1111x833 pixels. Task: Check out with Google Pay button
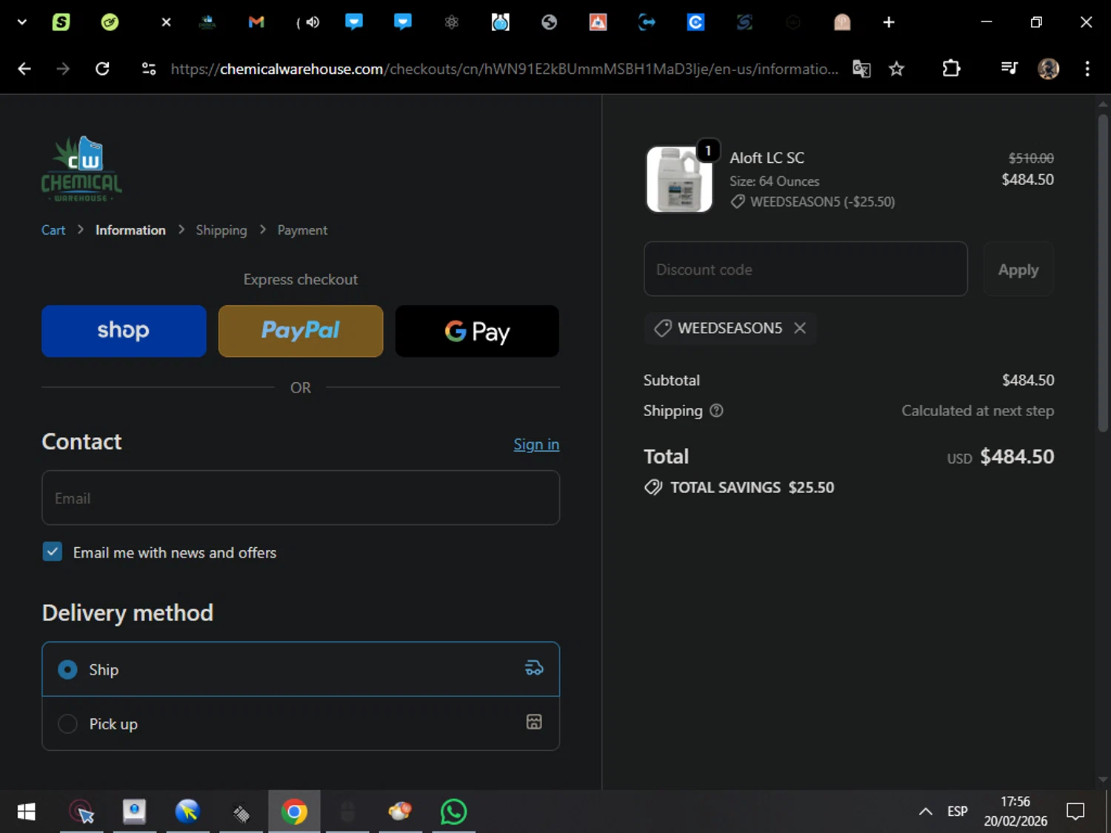coord(477,331)
